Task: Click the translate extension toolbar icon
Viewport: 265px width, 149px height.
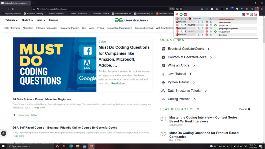Action: pos(237,9)
